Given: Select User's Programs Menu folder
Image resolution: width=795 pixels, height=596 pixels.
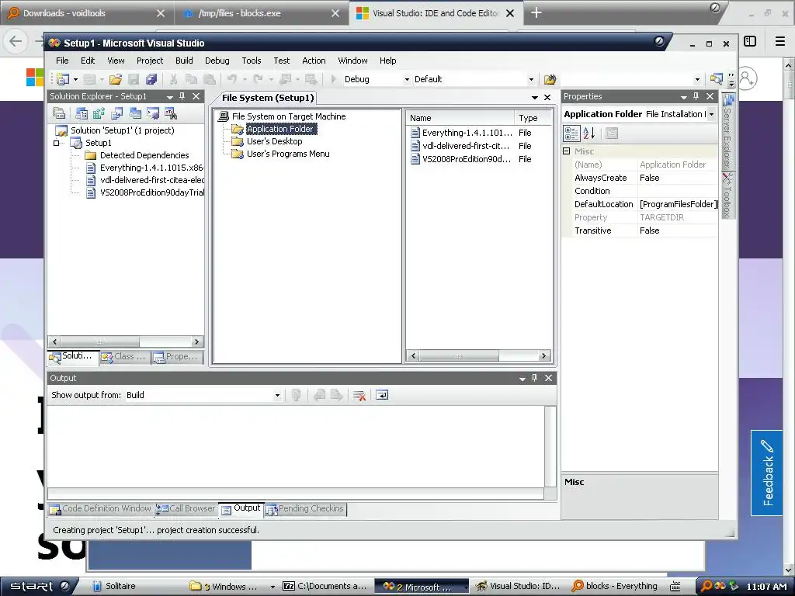Looking at the screenshot, I should click(288, 154).
